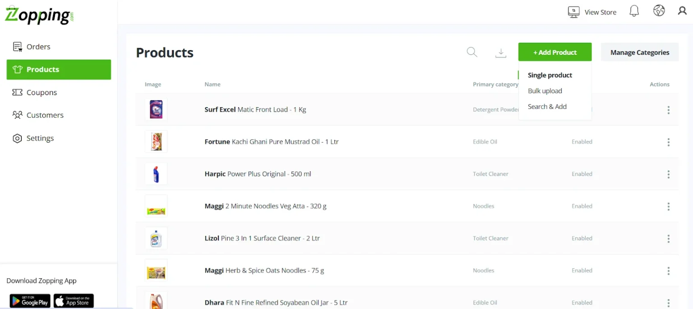Image resolution: width=693 pixels, height=309 pixels.
Task: Open actions for Maggi Veg Atta noodles
Action: coord(668,207)
